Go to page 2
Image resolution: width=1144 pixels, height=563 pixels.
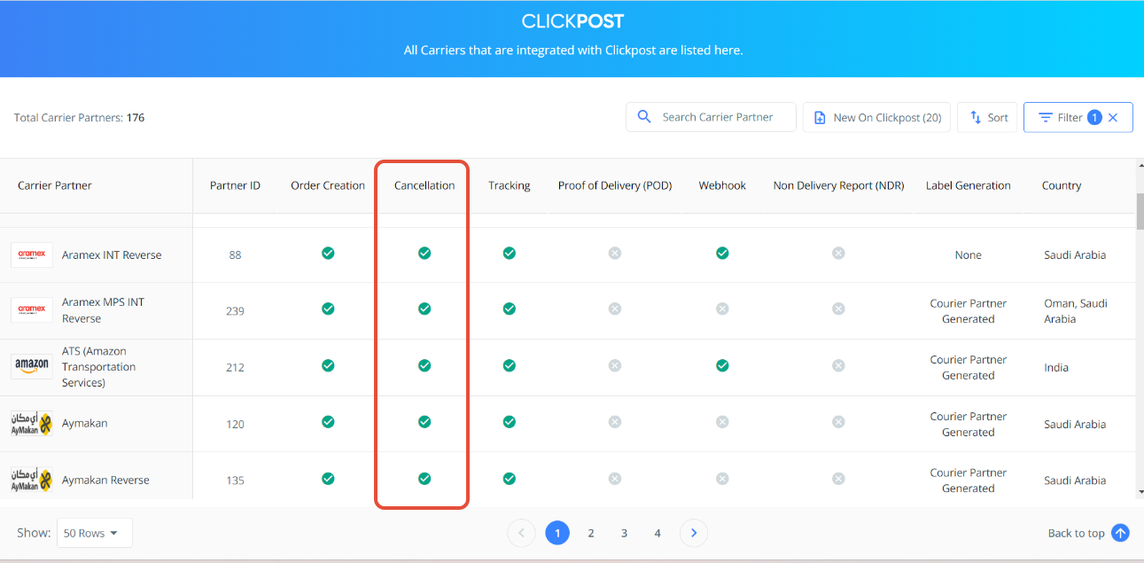591,533
